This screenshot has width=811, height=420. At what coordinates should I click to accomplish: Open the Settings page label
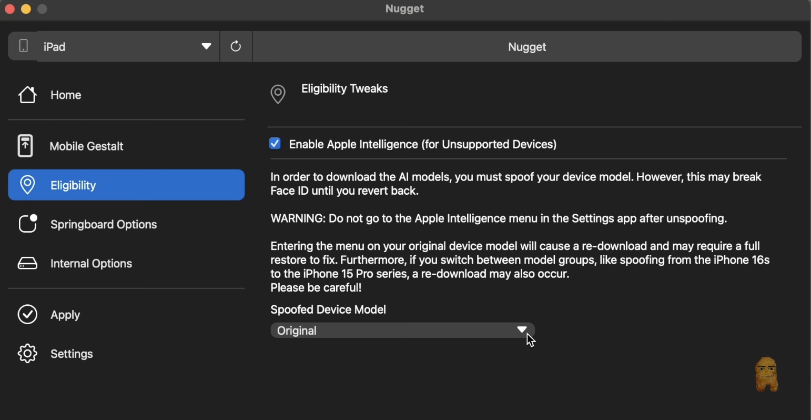click(72, 354)
